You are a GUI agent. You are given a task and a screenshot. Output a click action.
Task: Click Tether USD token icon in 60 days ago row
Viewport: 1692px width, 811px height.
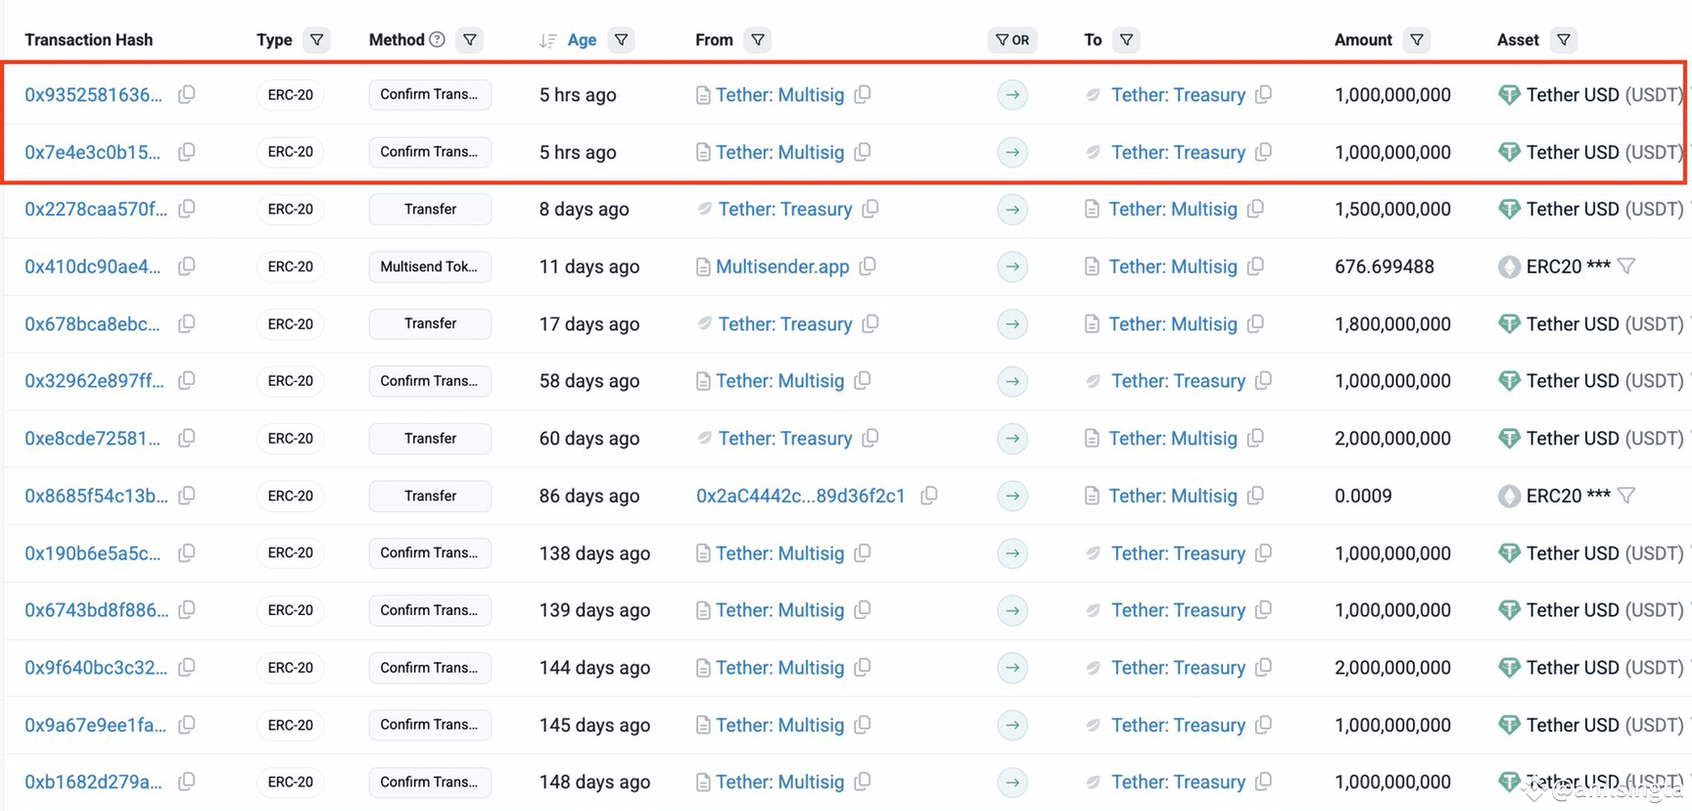[x=1509, y=439]
